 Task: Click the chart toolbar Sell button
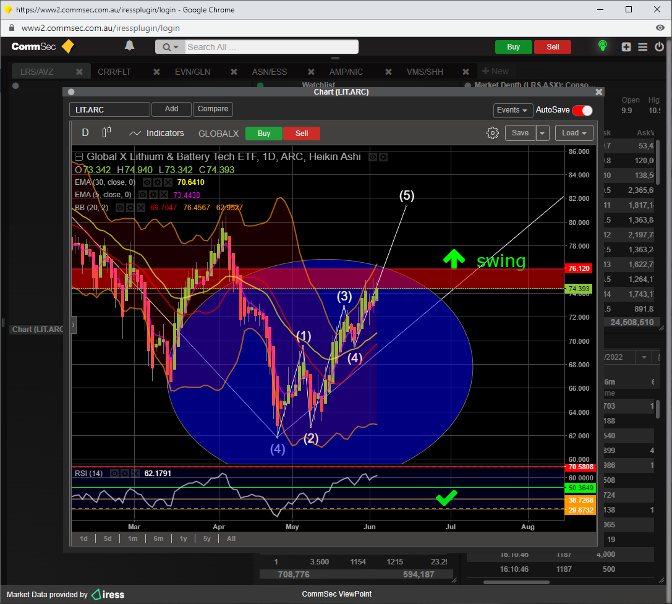pyautogui.click(x=302, y=134)
